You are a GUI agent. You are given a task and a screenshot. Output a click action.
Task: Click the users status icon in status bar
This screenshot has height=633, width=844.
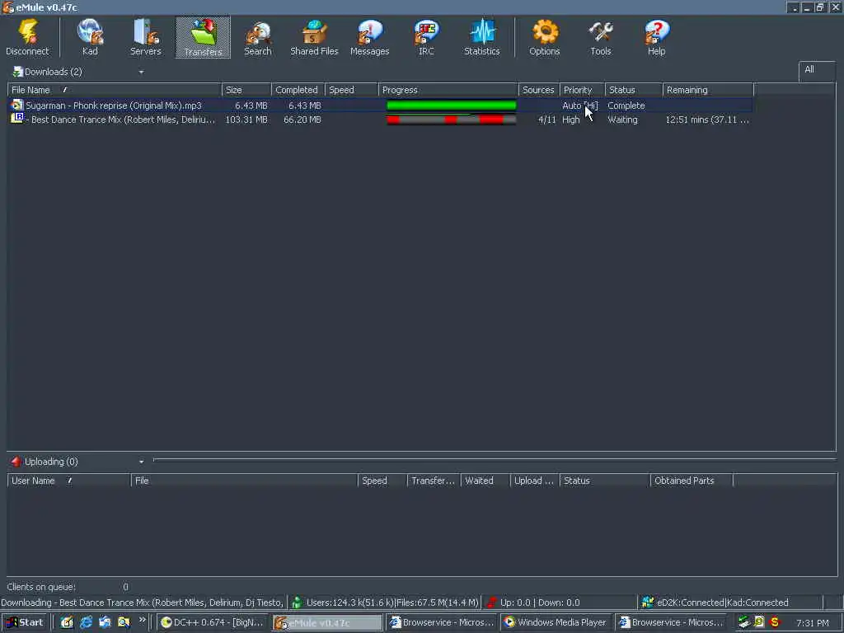(297, 603)
